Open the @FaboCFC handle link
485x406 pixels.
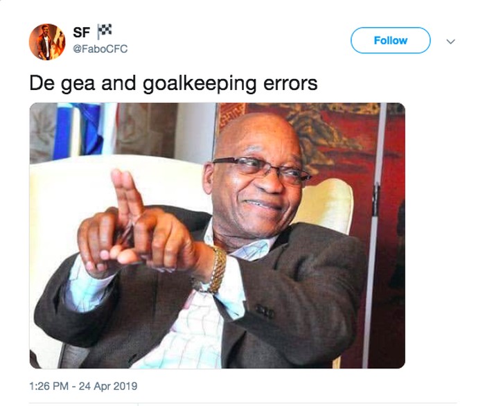click(100, 49)
